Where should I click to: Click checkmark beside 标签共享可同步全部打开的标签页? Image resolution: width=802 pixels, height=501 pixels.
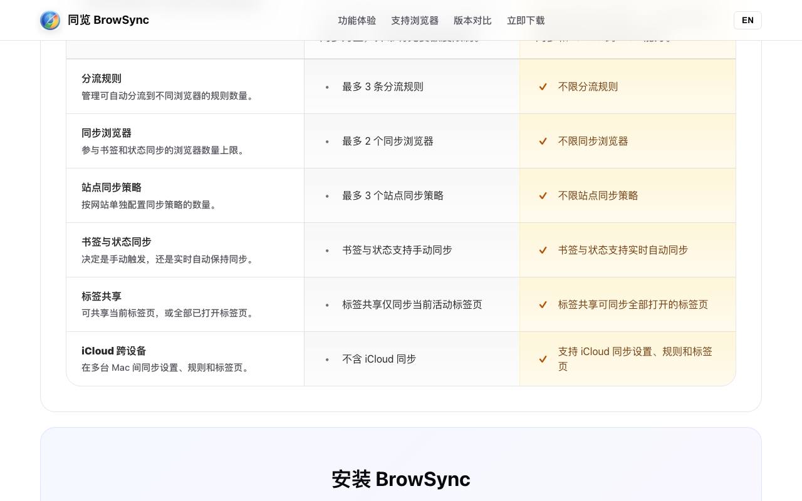(543, 304)
